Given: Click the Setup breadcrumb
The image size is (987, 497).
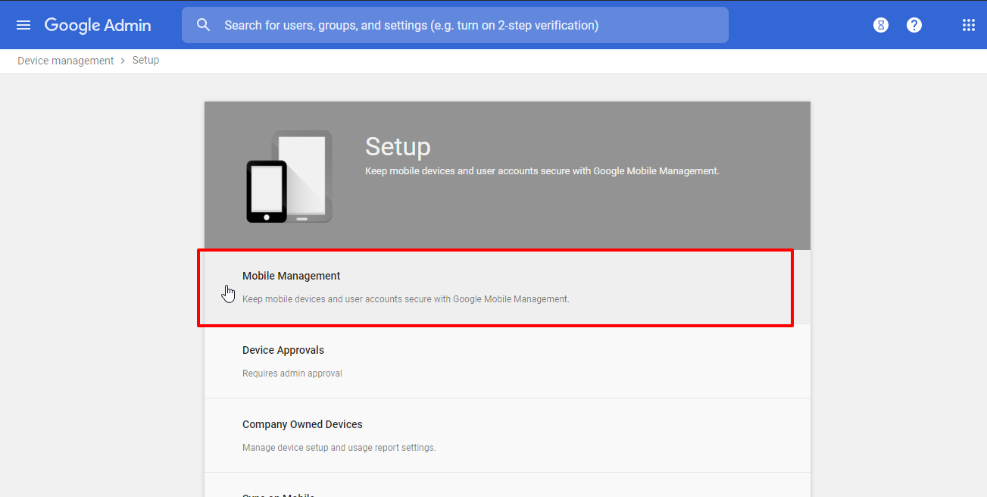Looking at the screenshot, I should click(145, 61).
